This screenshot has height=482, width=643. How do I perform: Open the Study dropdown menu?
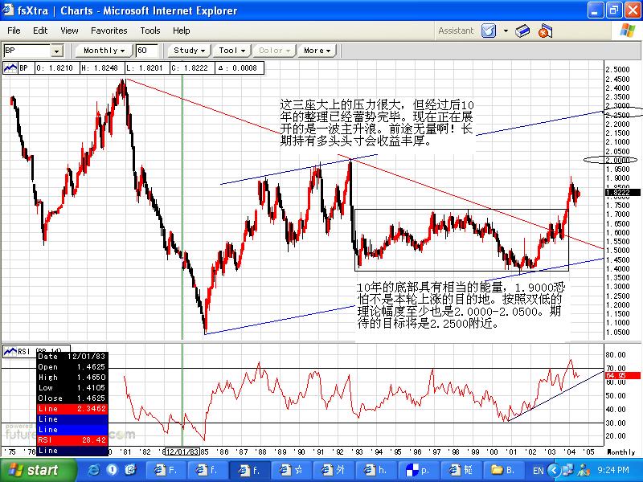pyautogui.click(x=190, y=51)
